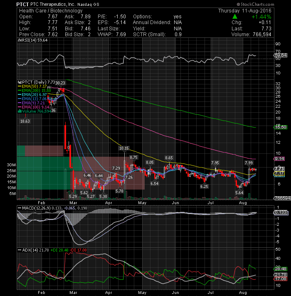
Task: Click the green 28.48 ADX axis tag
Action: [281, 269]
